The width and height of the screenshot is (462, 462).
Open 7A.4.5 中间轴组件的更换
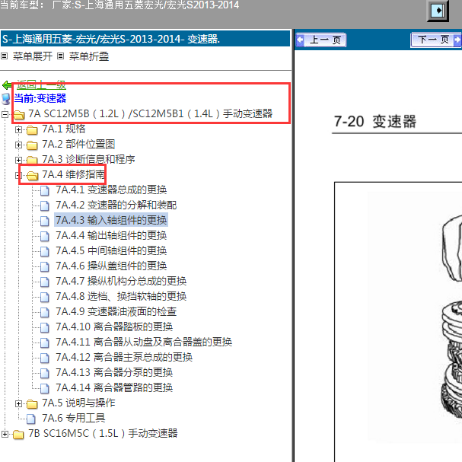pyautogui.click(x=111, y=250)
